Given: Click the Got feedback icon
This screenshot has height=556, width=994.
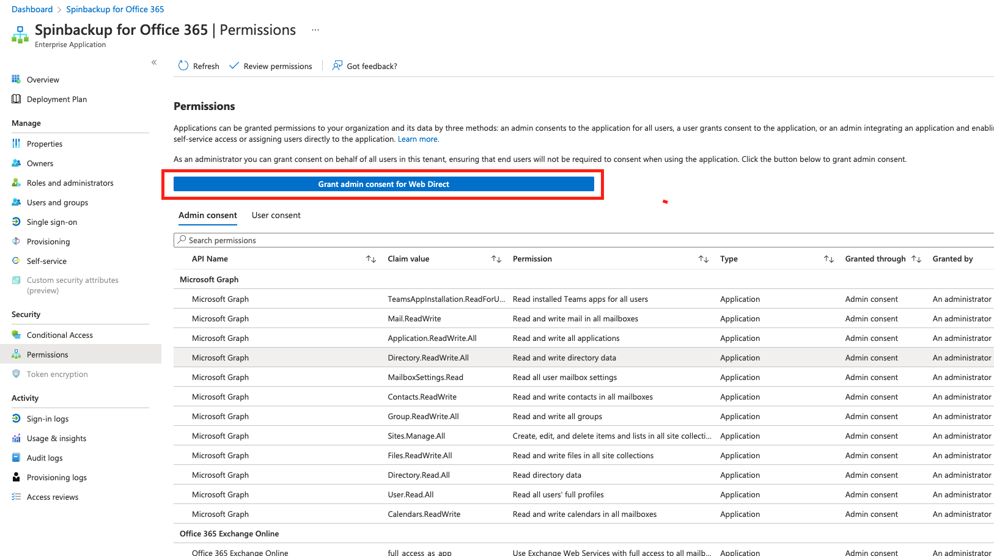Looking at the screenshot, I should 337,66.
